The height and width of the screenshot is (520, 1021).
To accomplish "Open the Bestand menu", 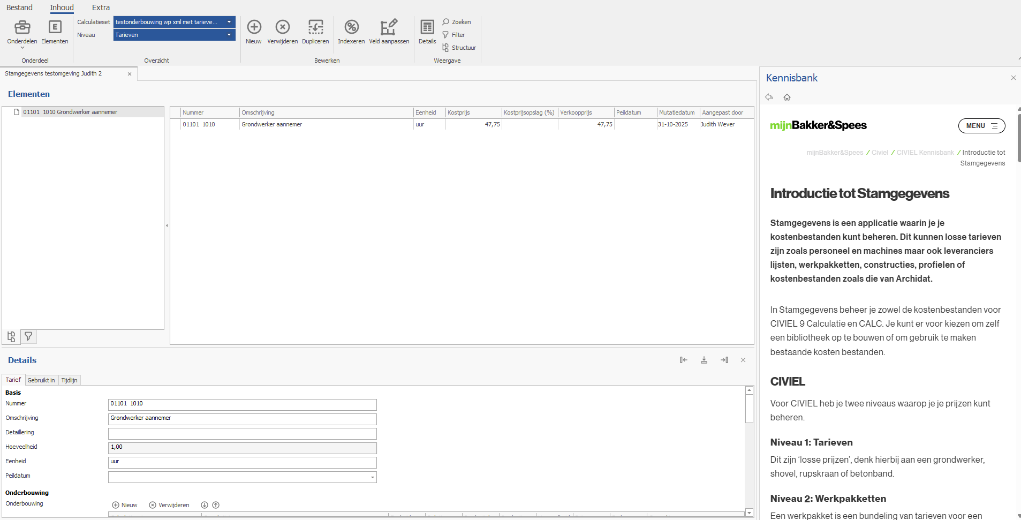I will click(x=19, y=7).
